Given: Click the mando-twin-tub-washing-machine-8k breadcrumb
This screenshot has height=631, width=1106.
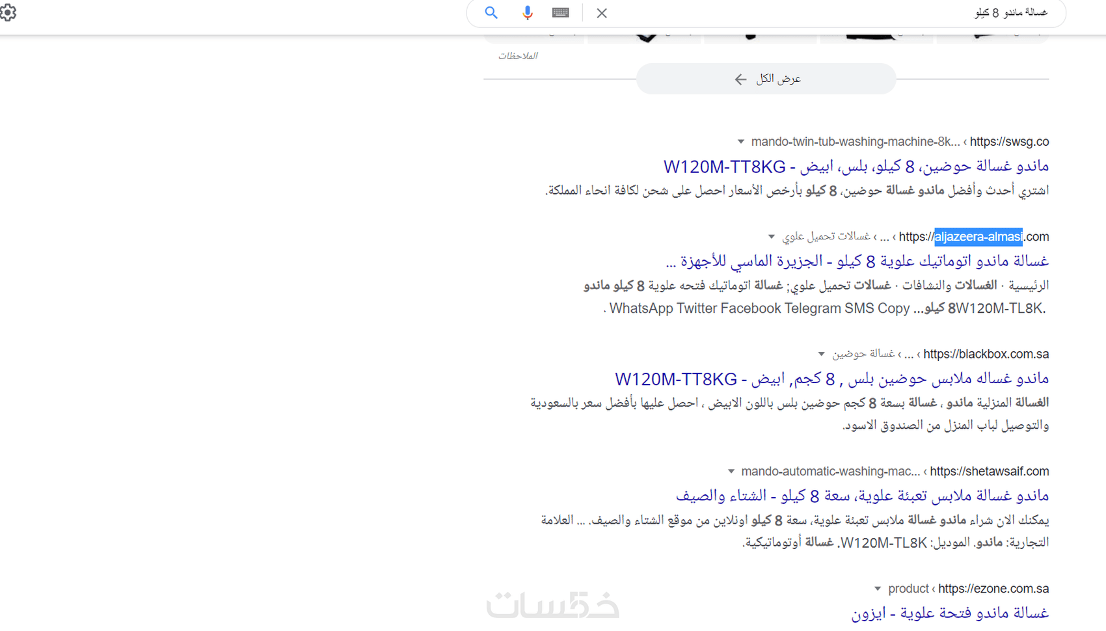Looking at the screenshot, I should 856,142.
